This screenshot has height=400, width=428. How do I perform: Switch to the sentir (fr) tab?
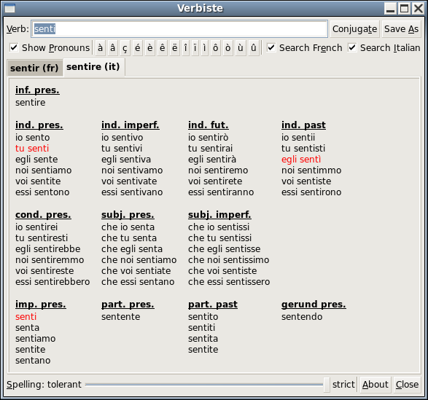point(35,68)
